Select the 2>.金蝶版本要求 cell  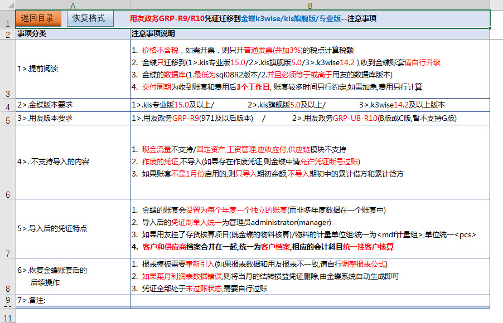point(73,105)
